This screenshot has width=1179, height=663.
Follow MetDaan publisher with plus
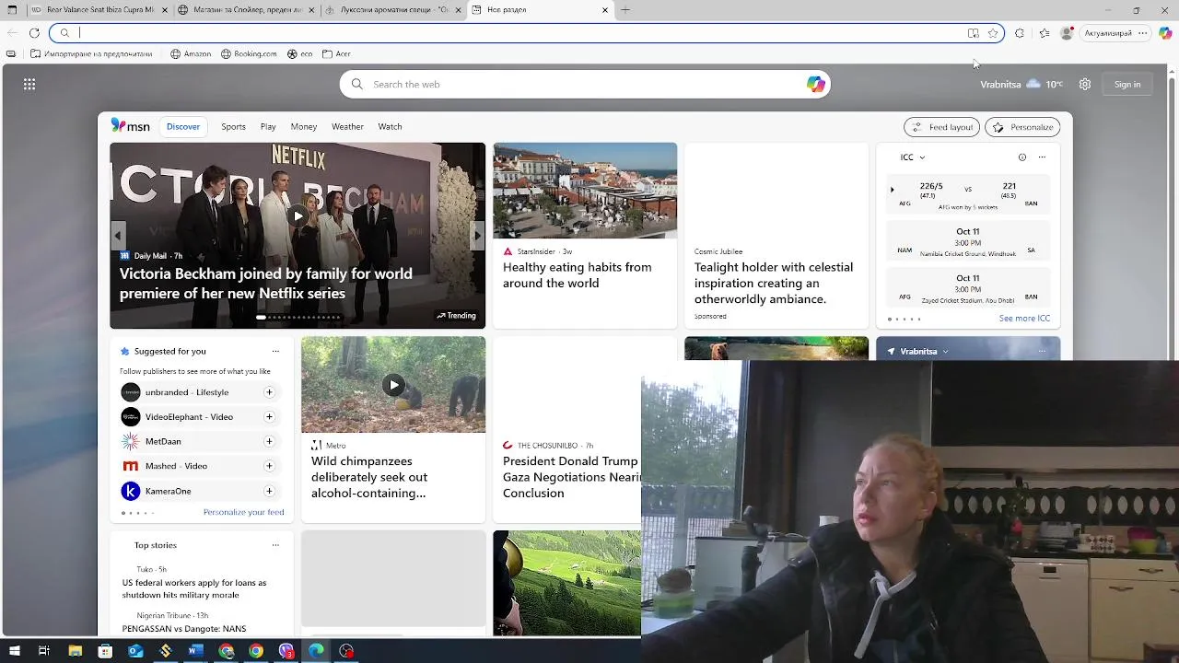pyautogui.click(x=269, y=441)
